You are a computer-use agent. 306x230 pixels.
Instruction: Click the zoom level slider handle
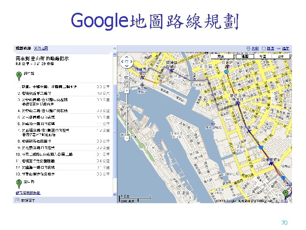[127, 106]
